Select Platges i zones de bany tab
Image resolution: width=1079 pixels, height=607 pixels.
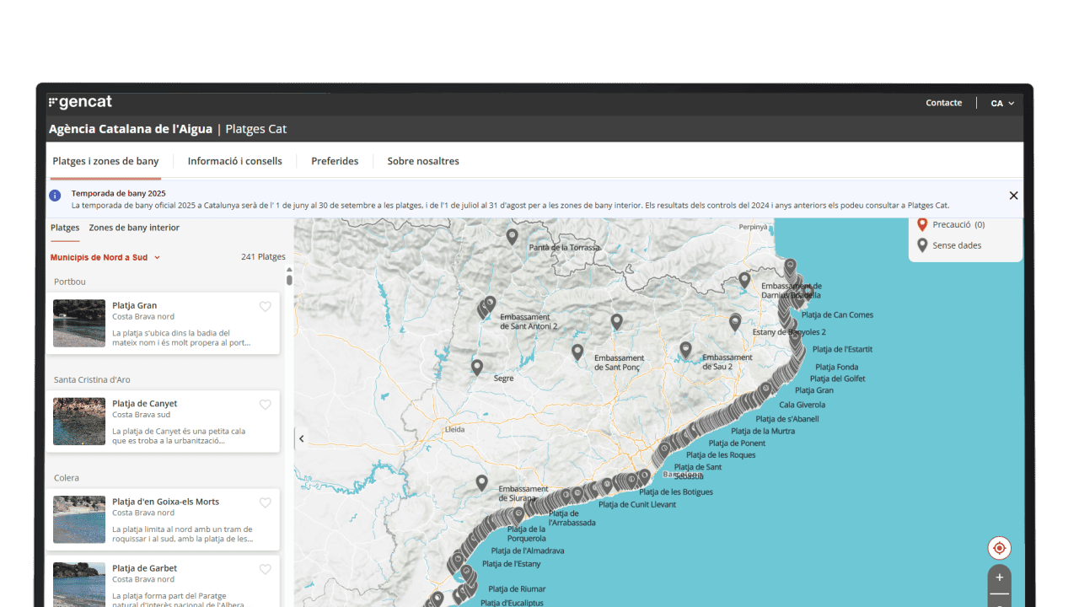(x=105, y=161)
